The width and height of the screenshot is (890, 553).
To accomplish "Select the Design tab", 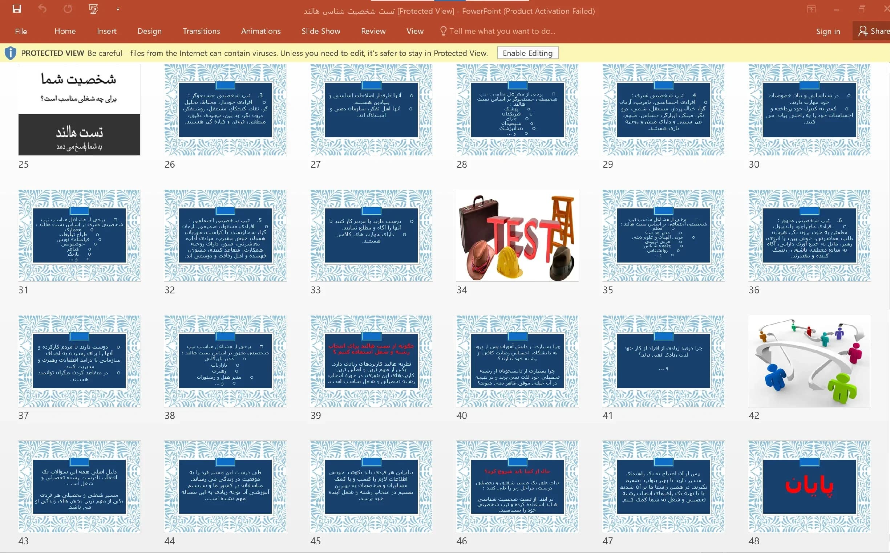I will [x=149, y=32].
